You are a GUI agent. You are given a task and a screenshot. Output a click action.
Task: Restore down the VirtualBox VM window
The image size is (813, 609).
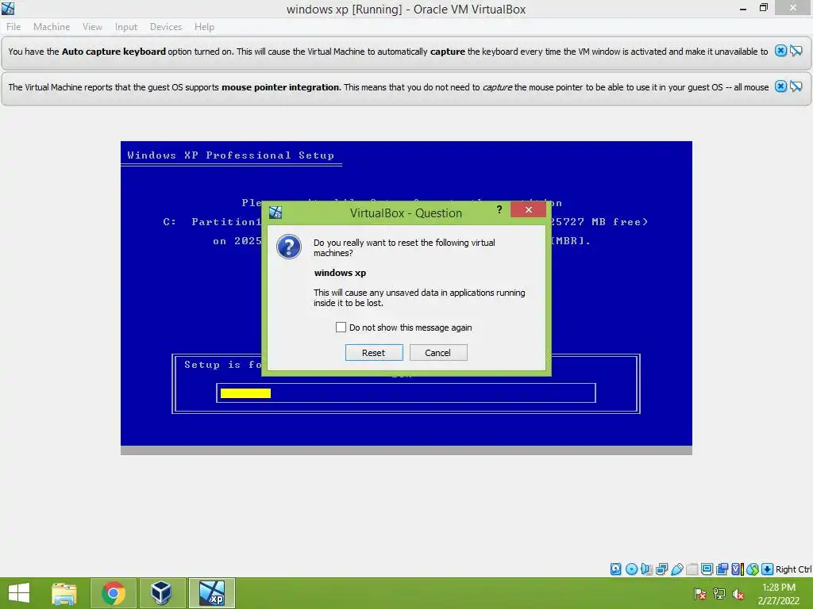(763, 8)
